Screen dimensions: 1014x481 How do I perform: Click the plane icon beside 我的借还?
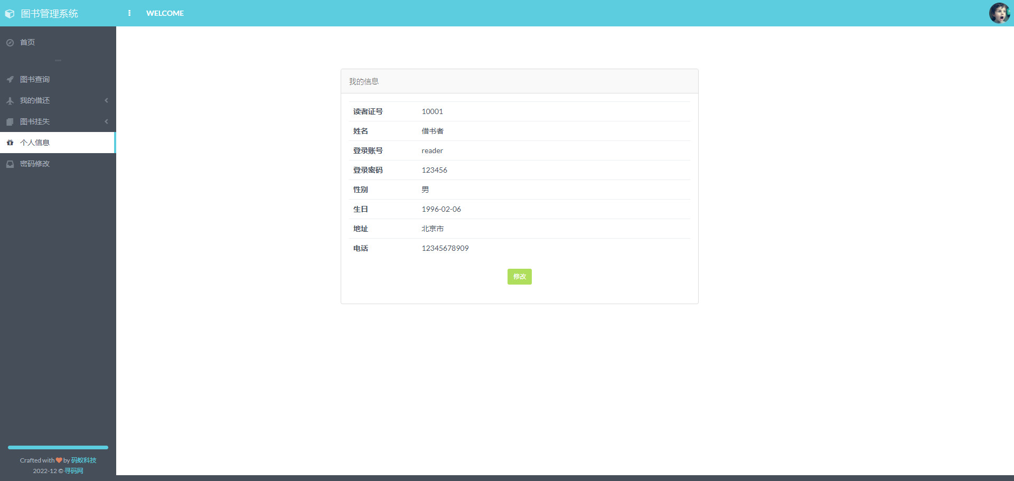[10, 101]
